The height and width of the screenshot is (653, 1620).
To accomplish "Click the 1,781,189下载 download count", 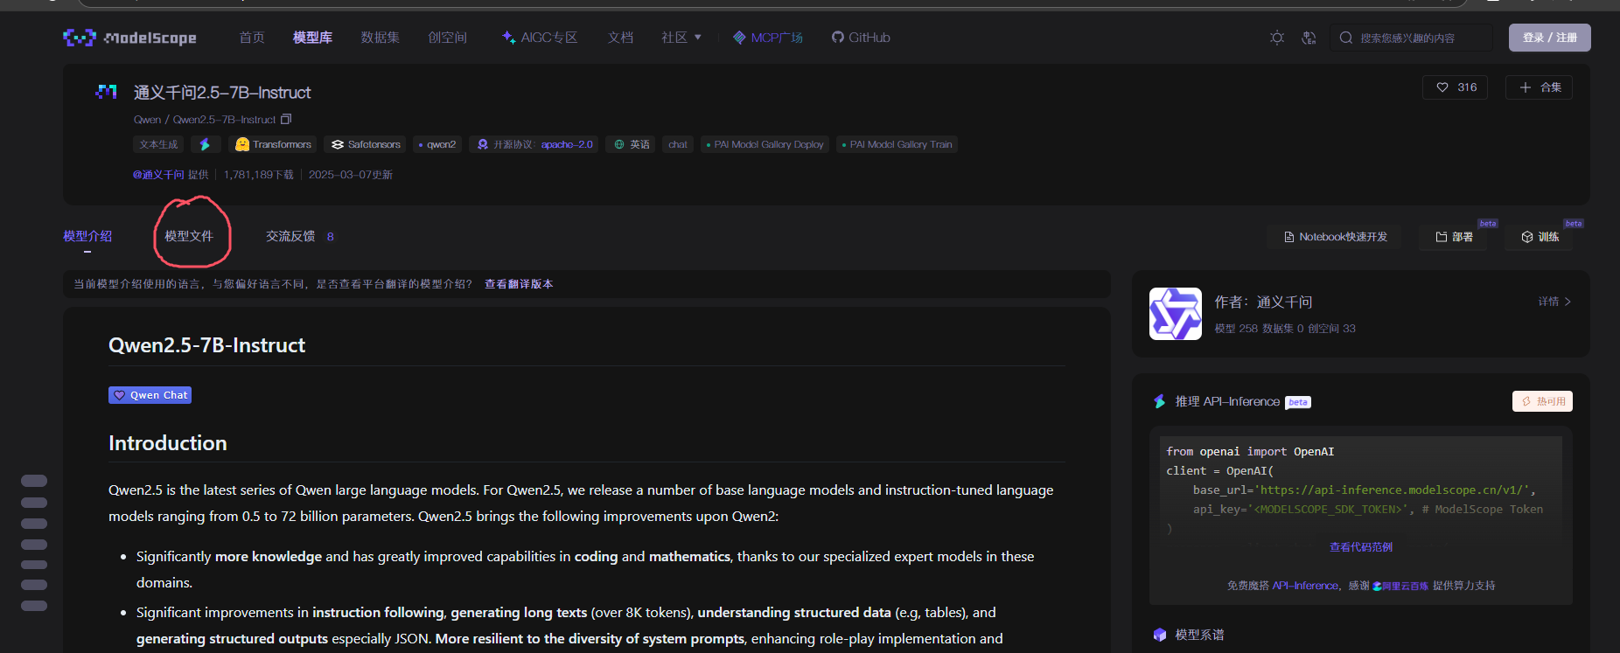I will (259, 175).
